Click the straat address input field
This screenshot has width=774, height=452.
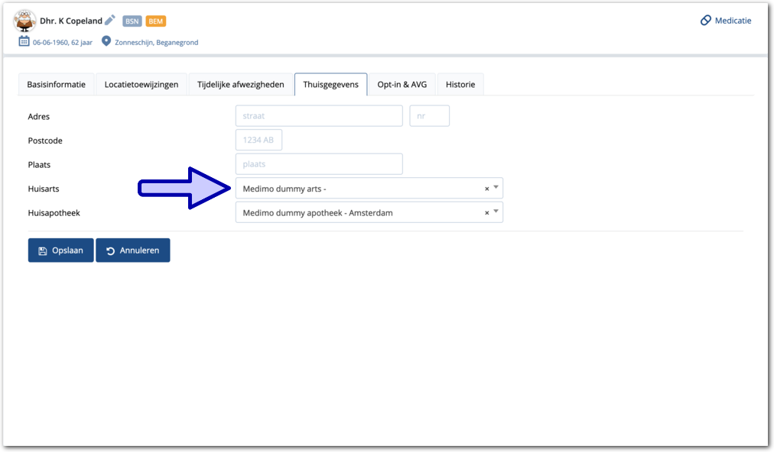(x=319, y=116)
